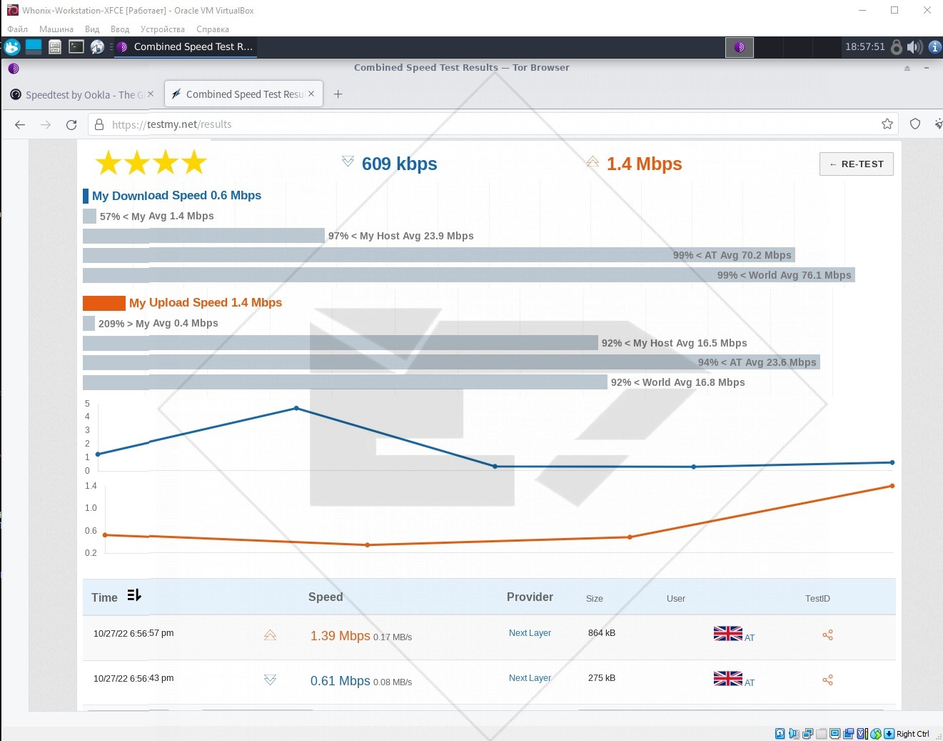Screen dimensions: 943x741
Task: Open a new browser tab
Action: click(x=338, y=94)
